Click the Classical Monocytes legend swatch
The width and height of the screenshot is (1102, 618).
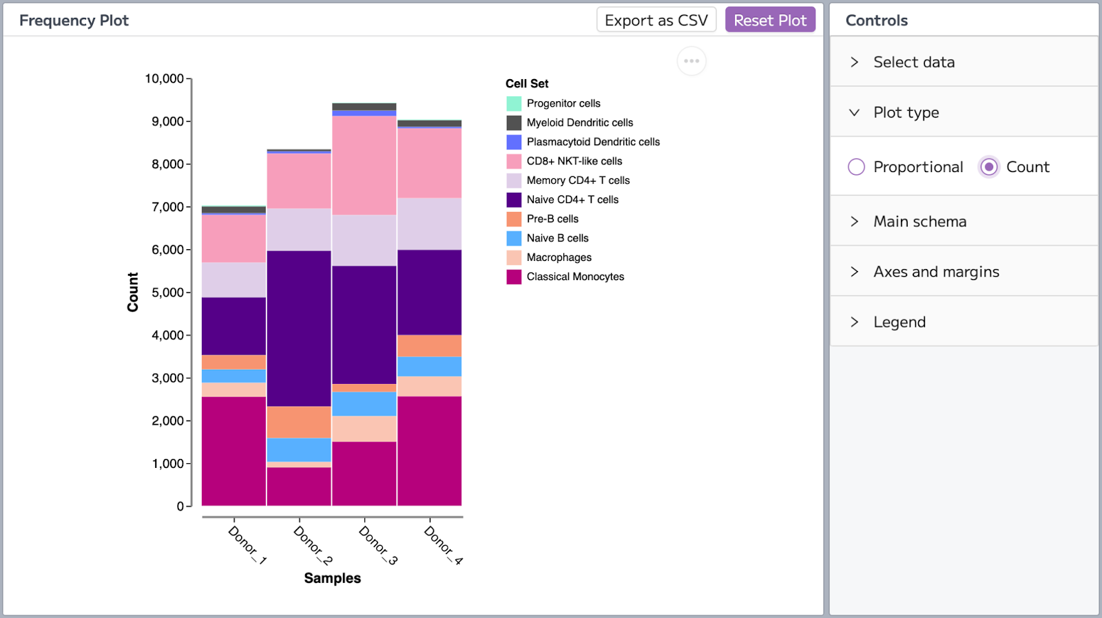pyautogui.click(x=514, y=277)
